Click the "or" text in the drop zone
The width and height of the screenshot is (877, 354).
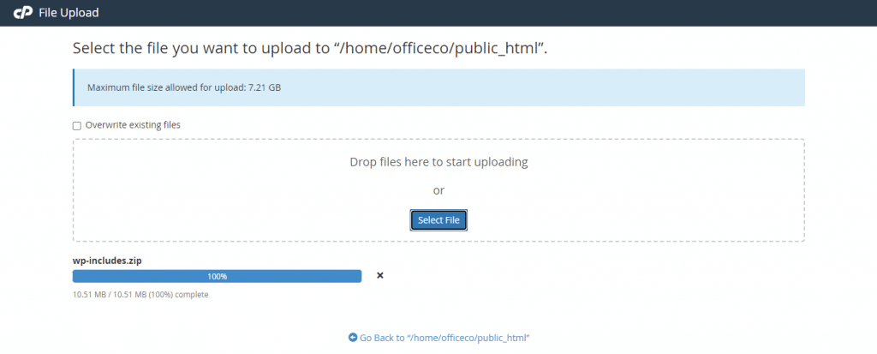click(438, 190)
